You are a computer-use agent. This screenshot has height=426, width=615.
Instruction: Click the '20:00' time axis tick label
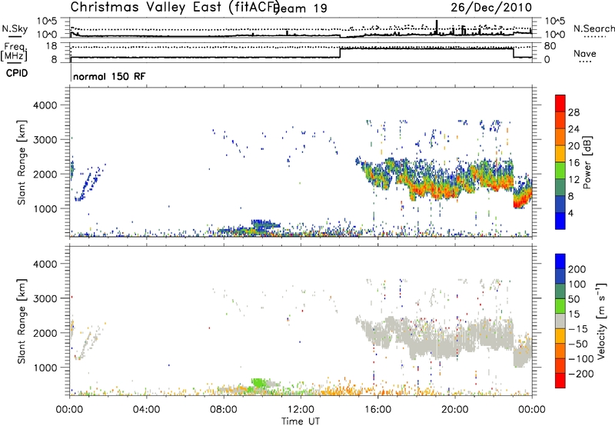[455, 410]
